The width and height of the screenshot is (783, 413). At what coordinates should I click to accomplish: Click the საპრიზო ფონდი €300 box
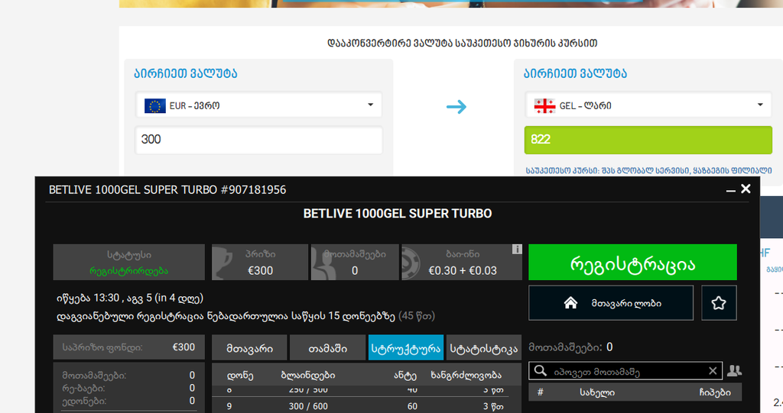pos(128,347)
